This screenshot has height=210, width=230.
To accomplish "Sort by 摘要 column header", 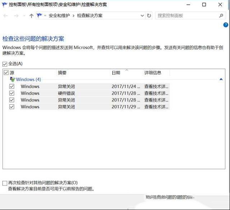I will click(x=62, y=73).
